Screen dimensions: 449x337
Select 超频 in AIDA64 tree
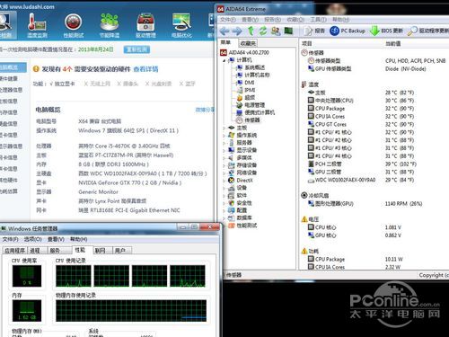(250, 97)
